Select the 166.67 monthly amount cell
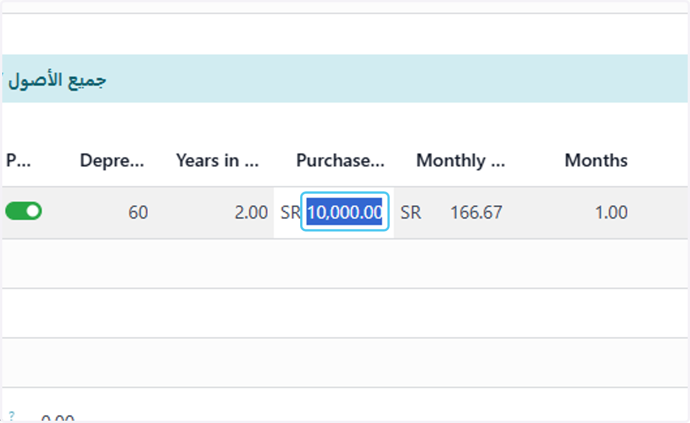 click(x=476, y=213)
